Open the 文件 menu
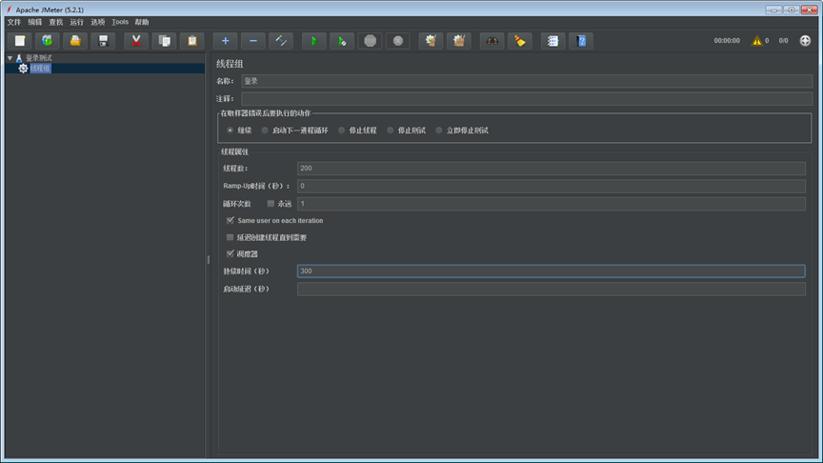This screenshot has width=823, height=463. coord(14,22)
